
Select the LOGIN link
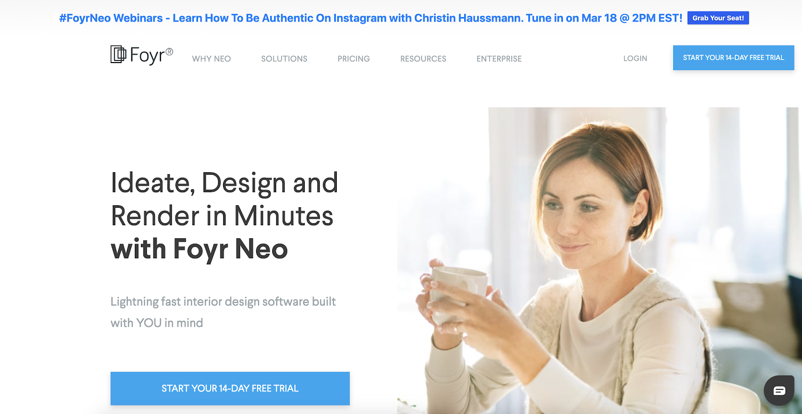point(635,59)
